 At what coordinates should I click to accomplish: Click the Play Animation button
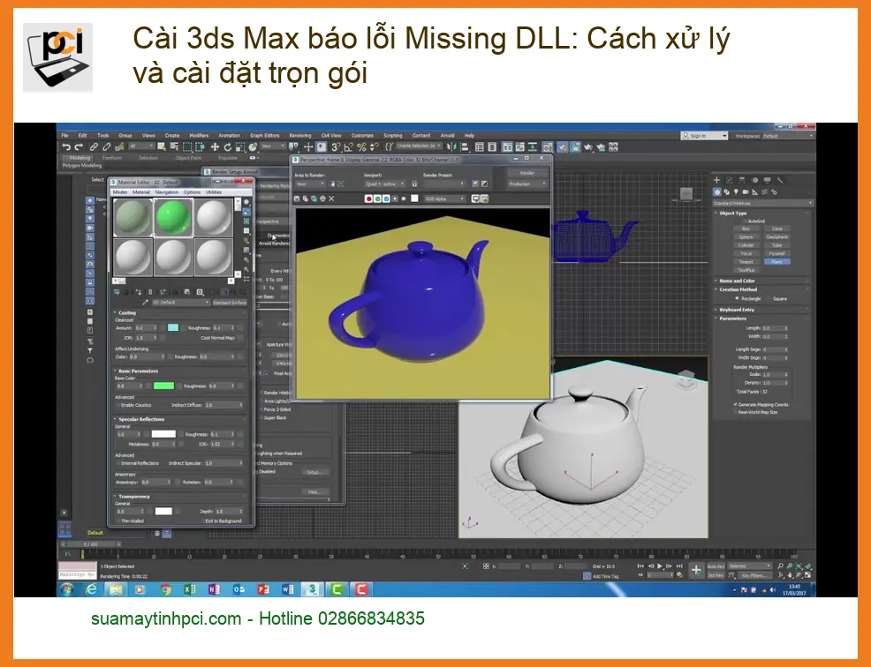[x=659, y=566]
